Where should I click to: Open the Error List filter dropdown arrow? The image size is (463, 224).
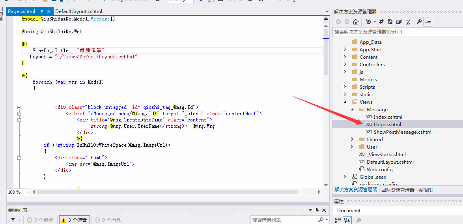(x=19, y=220)
